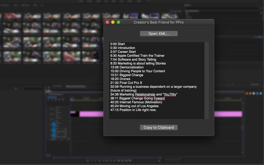Click '8:20 Marketing is about telling Stories'

[138, 63]
